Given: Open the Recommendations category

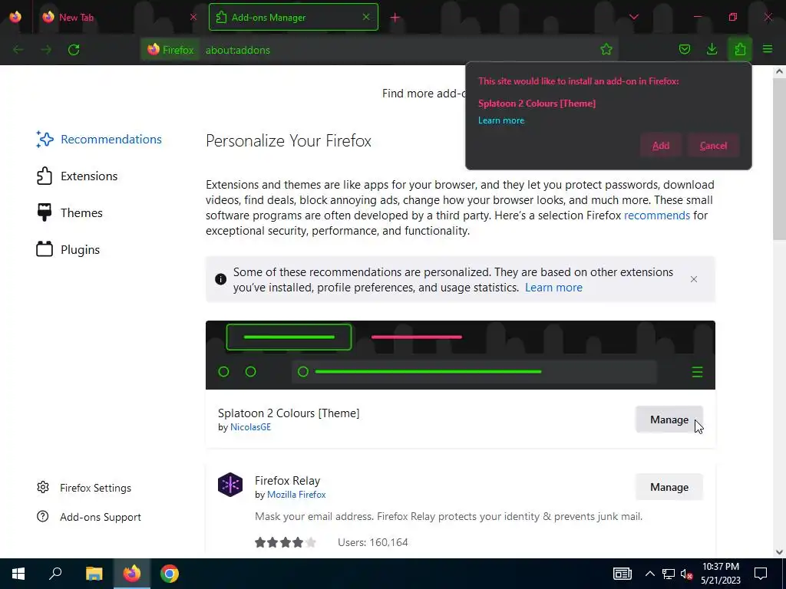Looking at the screenshot, I should click(x=99, y=140).
